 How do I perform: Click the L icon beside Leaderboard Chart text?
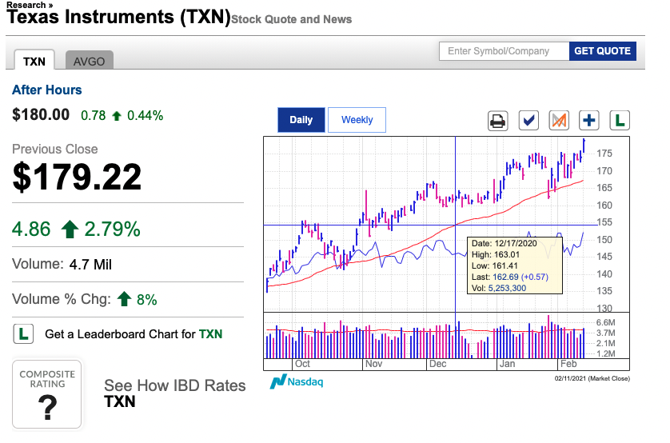[23, 333]
